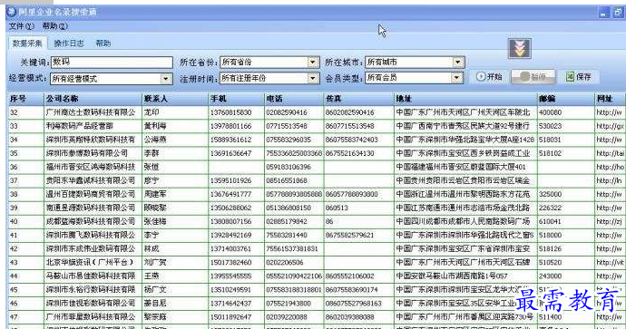Image resolution: width=626 pixels, height=329 pixels.
Task: Click postal code 243000
Action: tap(550, 276)
